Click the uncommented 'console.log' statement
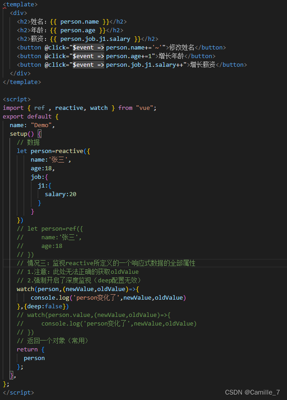 coord(108,298)
